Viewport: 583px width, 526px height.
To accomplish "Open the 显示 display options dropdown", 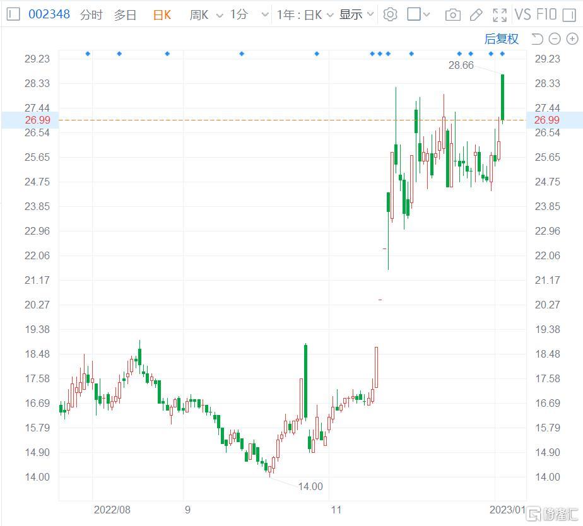I will (356, 15).
